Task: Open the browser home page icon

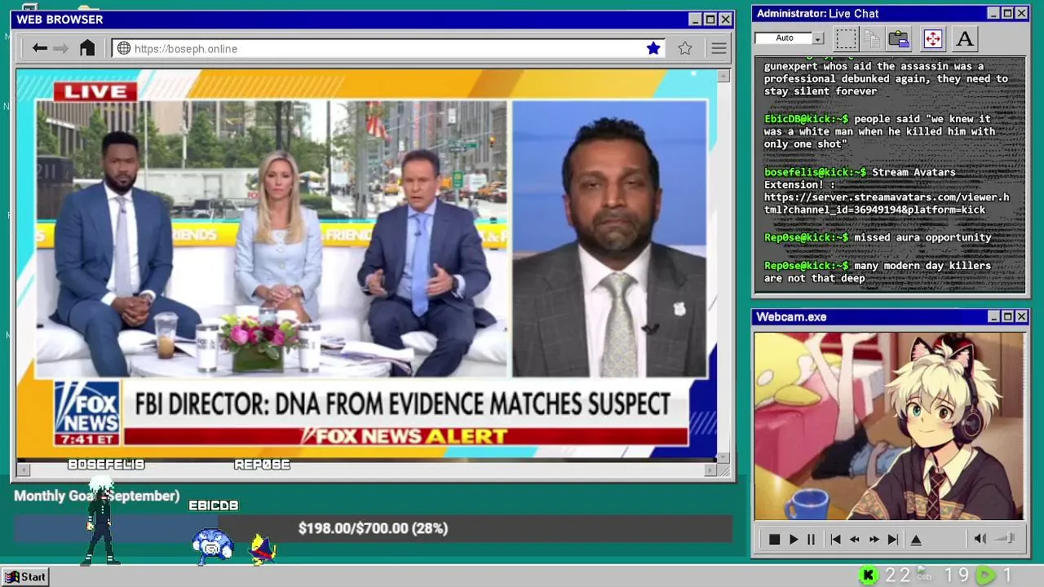Action: tap(87, 48)
